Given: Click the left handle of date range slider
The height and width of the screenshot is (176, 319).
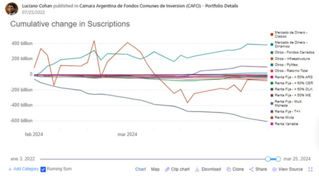Looking at the screenshot, I should (x=268, y=159).
